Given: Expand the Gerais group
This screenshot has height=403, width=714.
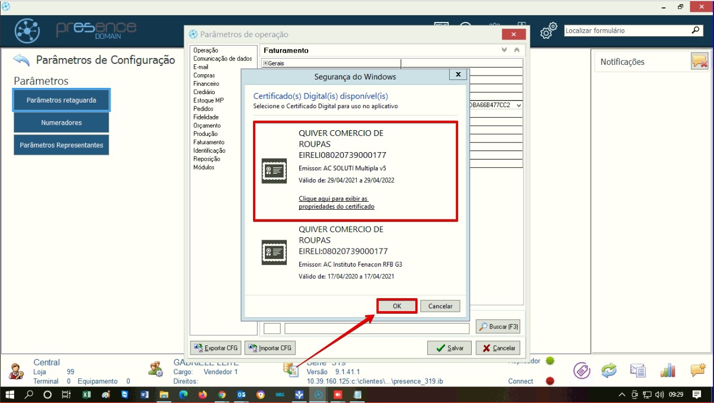Looking at the screenshot, I should 266,63.
